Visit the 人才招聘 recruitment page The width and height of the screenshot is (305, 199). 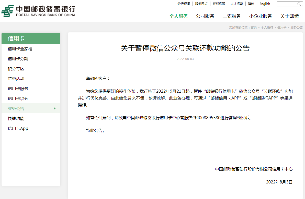click(x=236, y=4)
